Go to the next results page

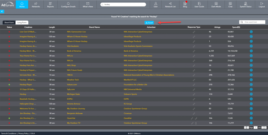263,127
